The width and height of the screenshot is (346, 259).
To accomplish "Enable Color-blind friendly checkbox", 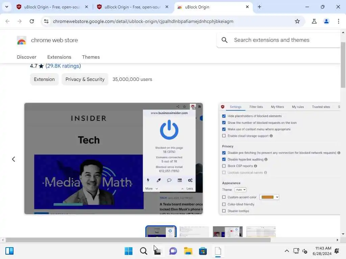I will coord(224,204).
